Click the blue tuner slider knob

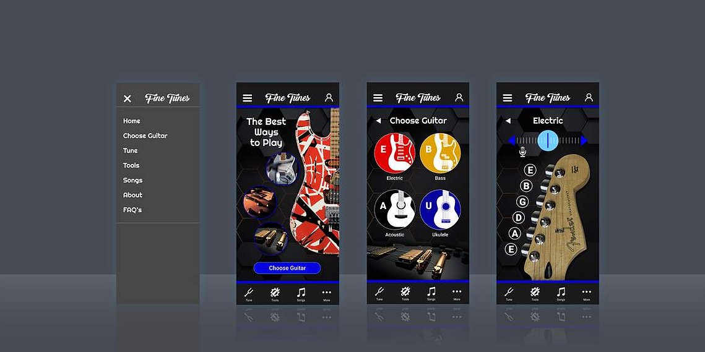point(548,140)
